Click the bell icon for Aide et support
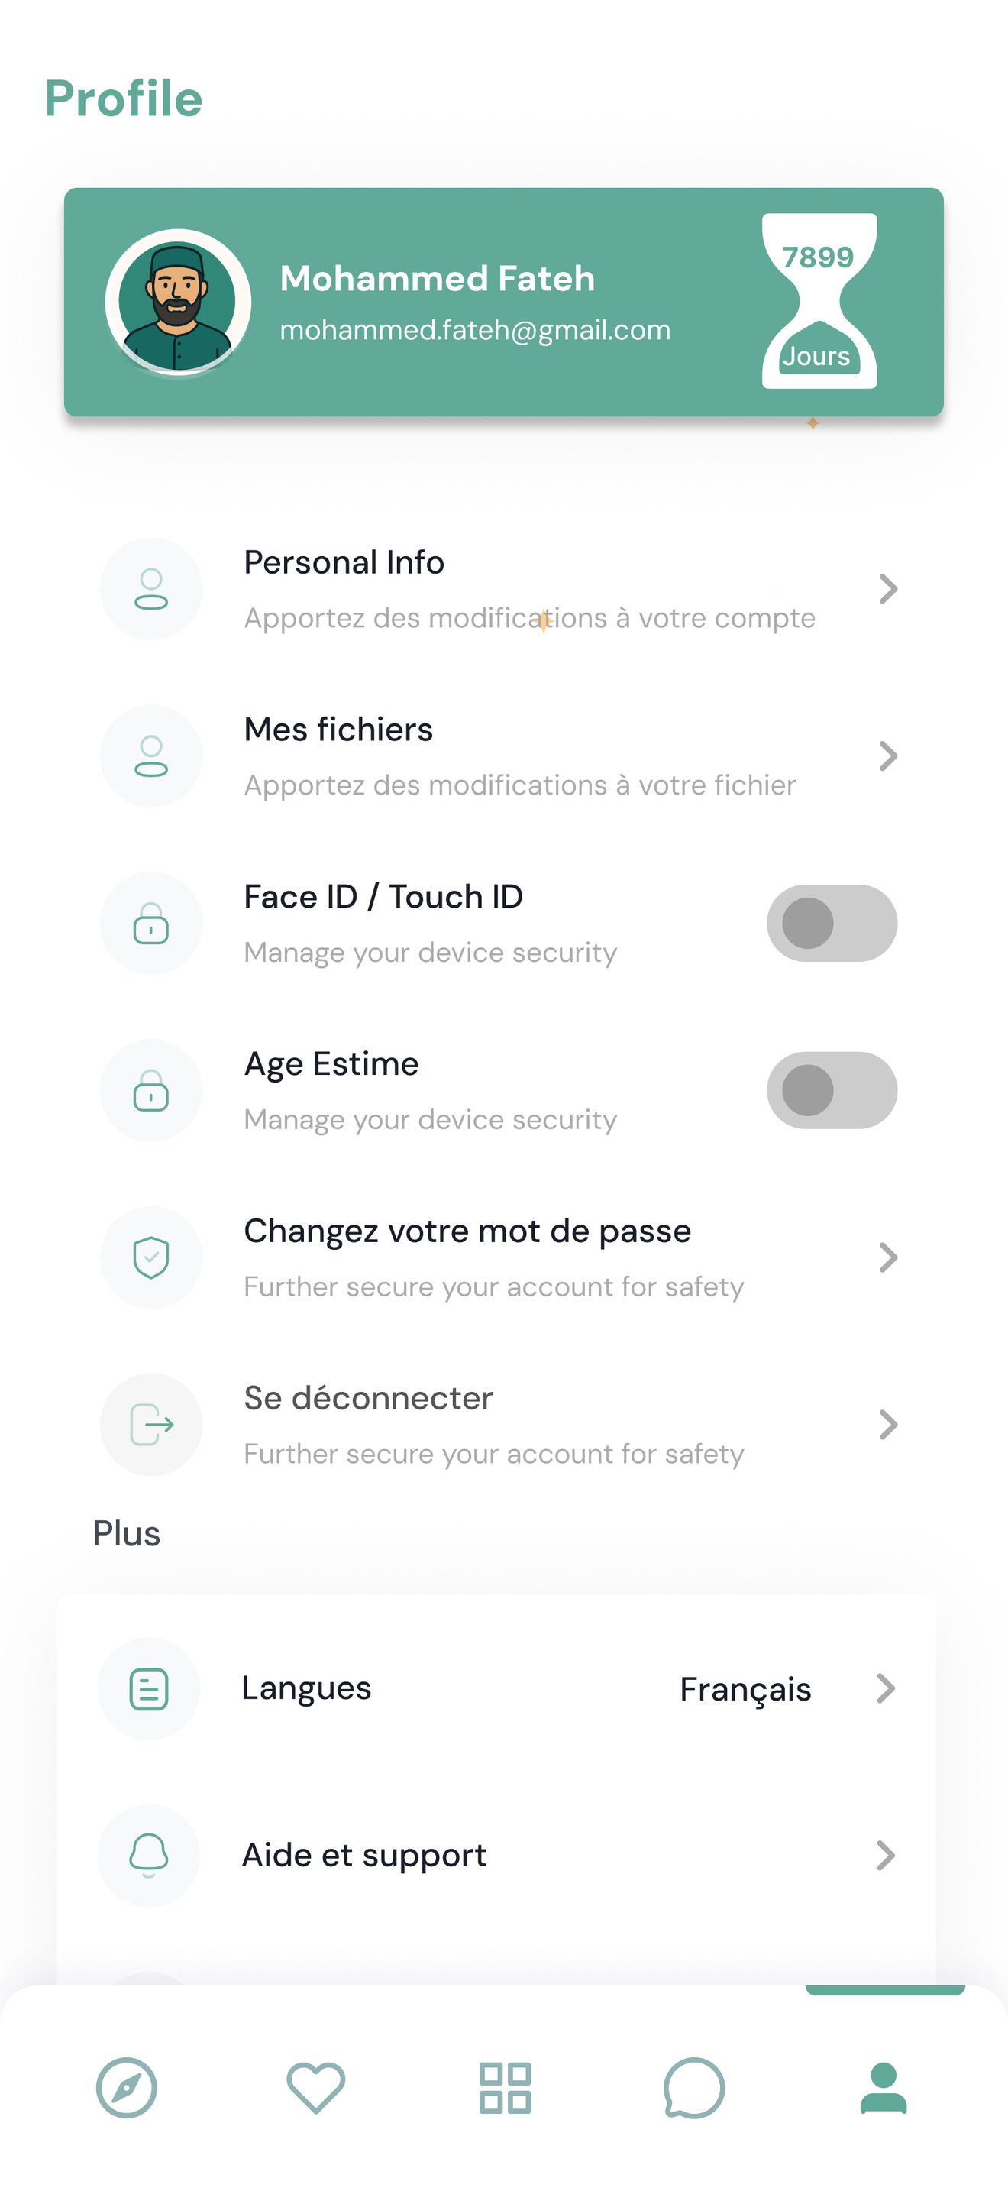The height and width of the screenshot is (2191, 1008). click(149, 1855)
